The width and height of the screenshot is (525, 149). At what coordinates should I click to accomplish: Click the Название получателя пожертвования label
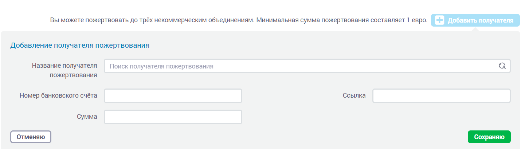[x=64, y=70]
